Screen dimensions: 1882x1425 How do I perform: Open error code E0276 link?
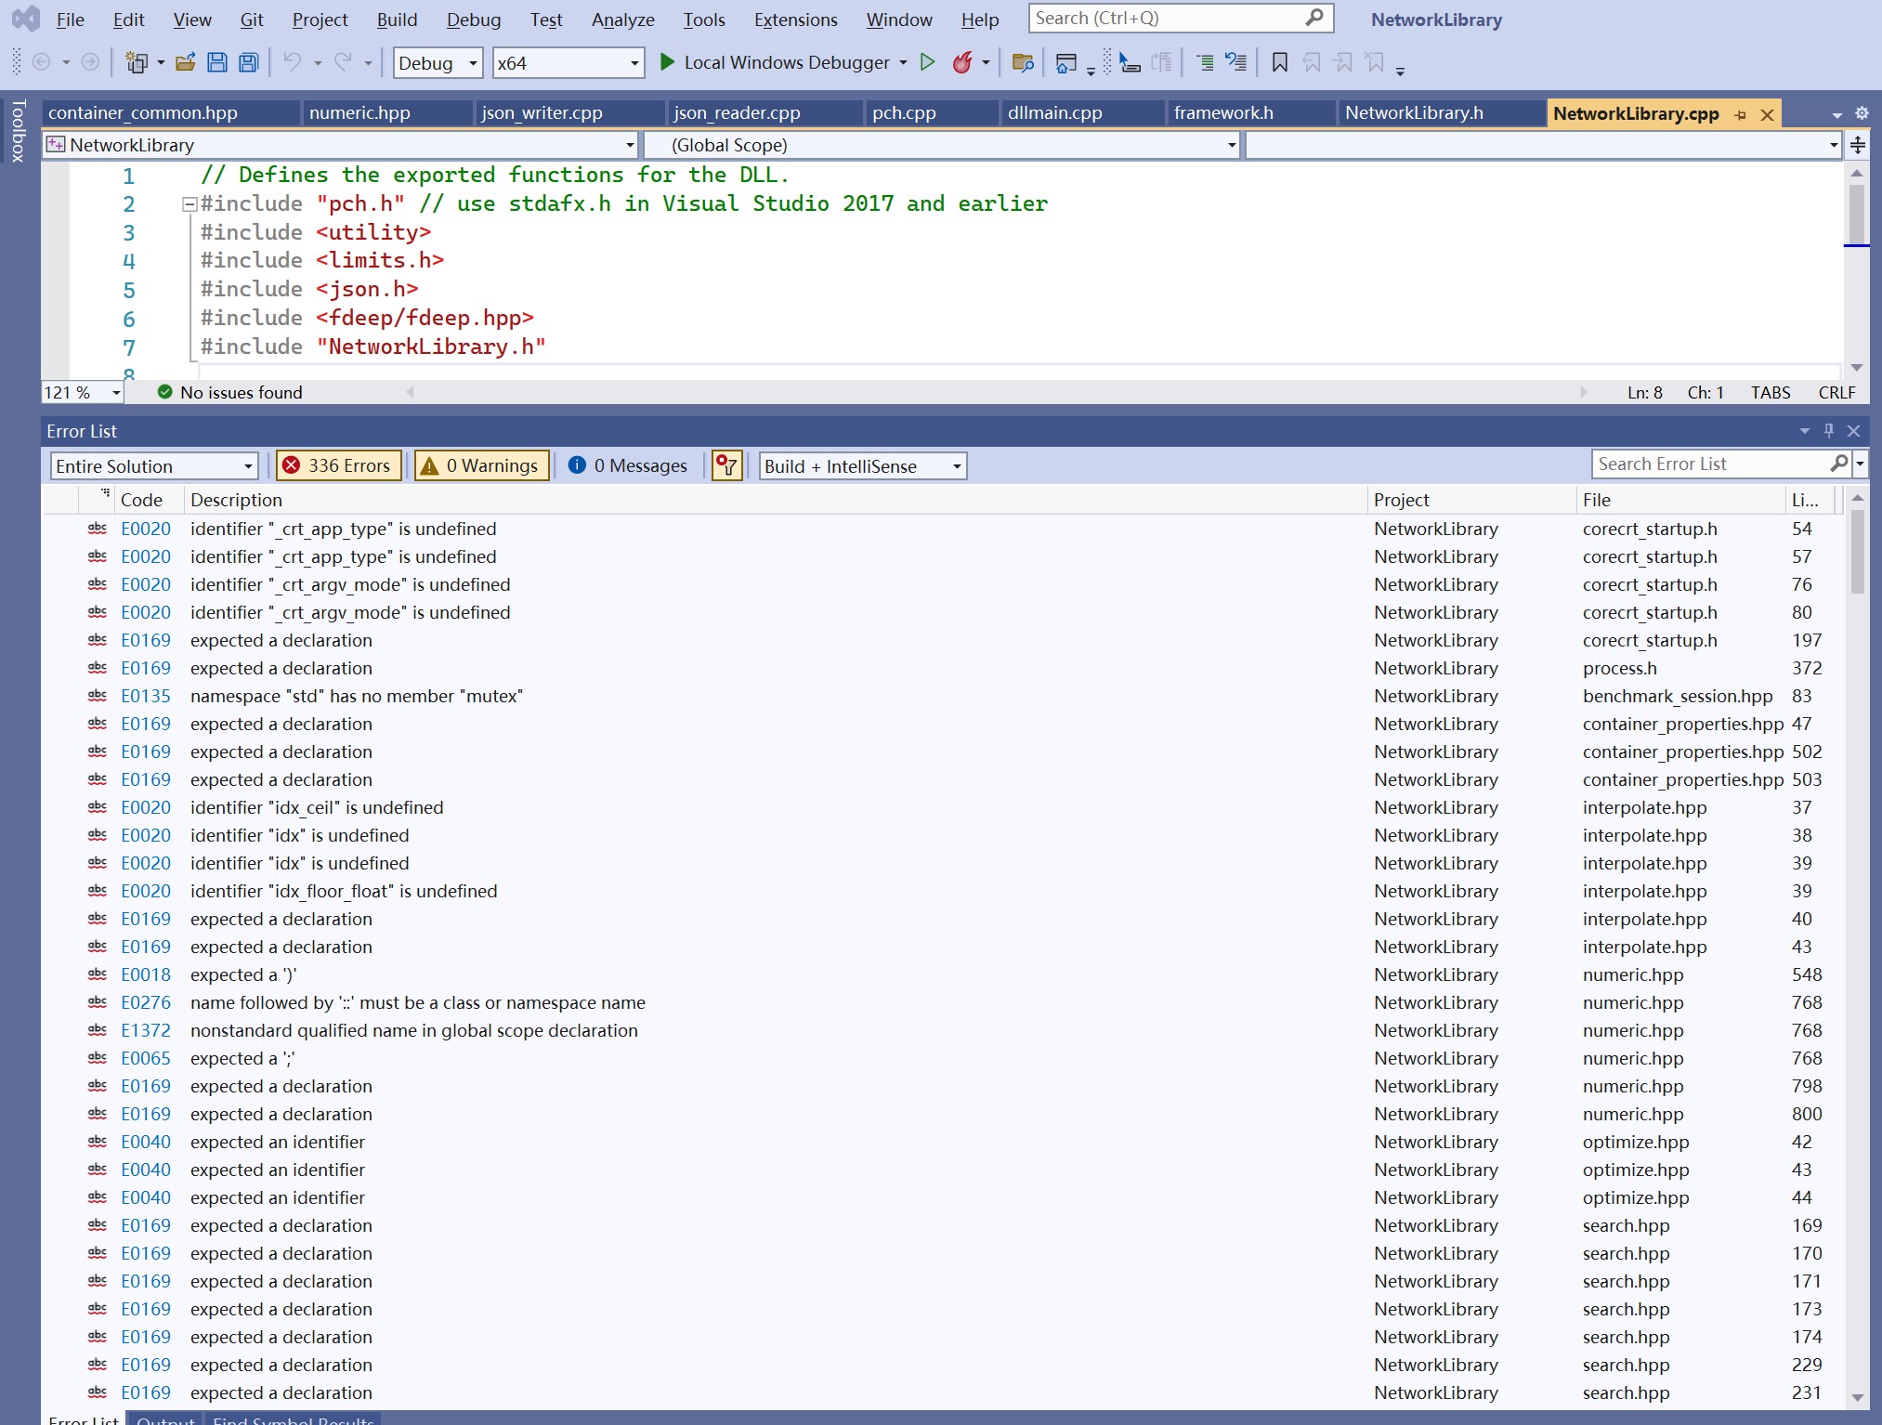point(146,1002)
